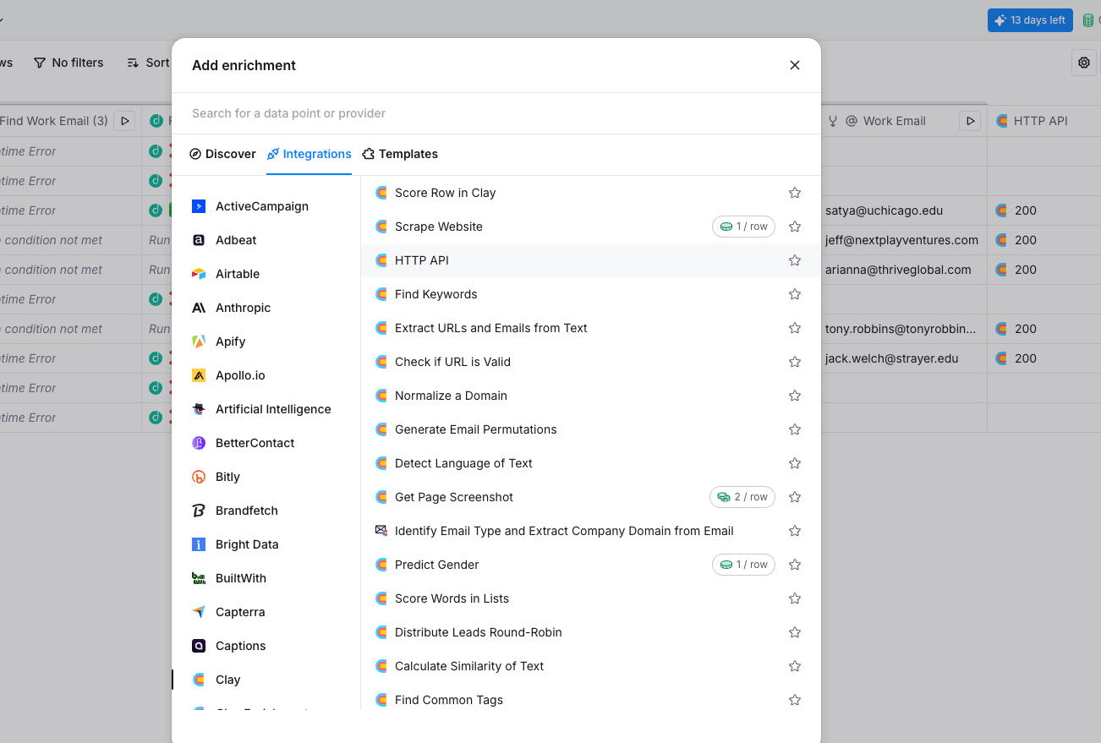Click Clay icon beside Score Words in Lists
This screenshot has width=1101, height=743.
[381, 598]
